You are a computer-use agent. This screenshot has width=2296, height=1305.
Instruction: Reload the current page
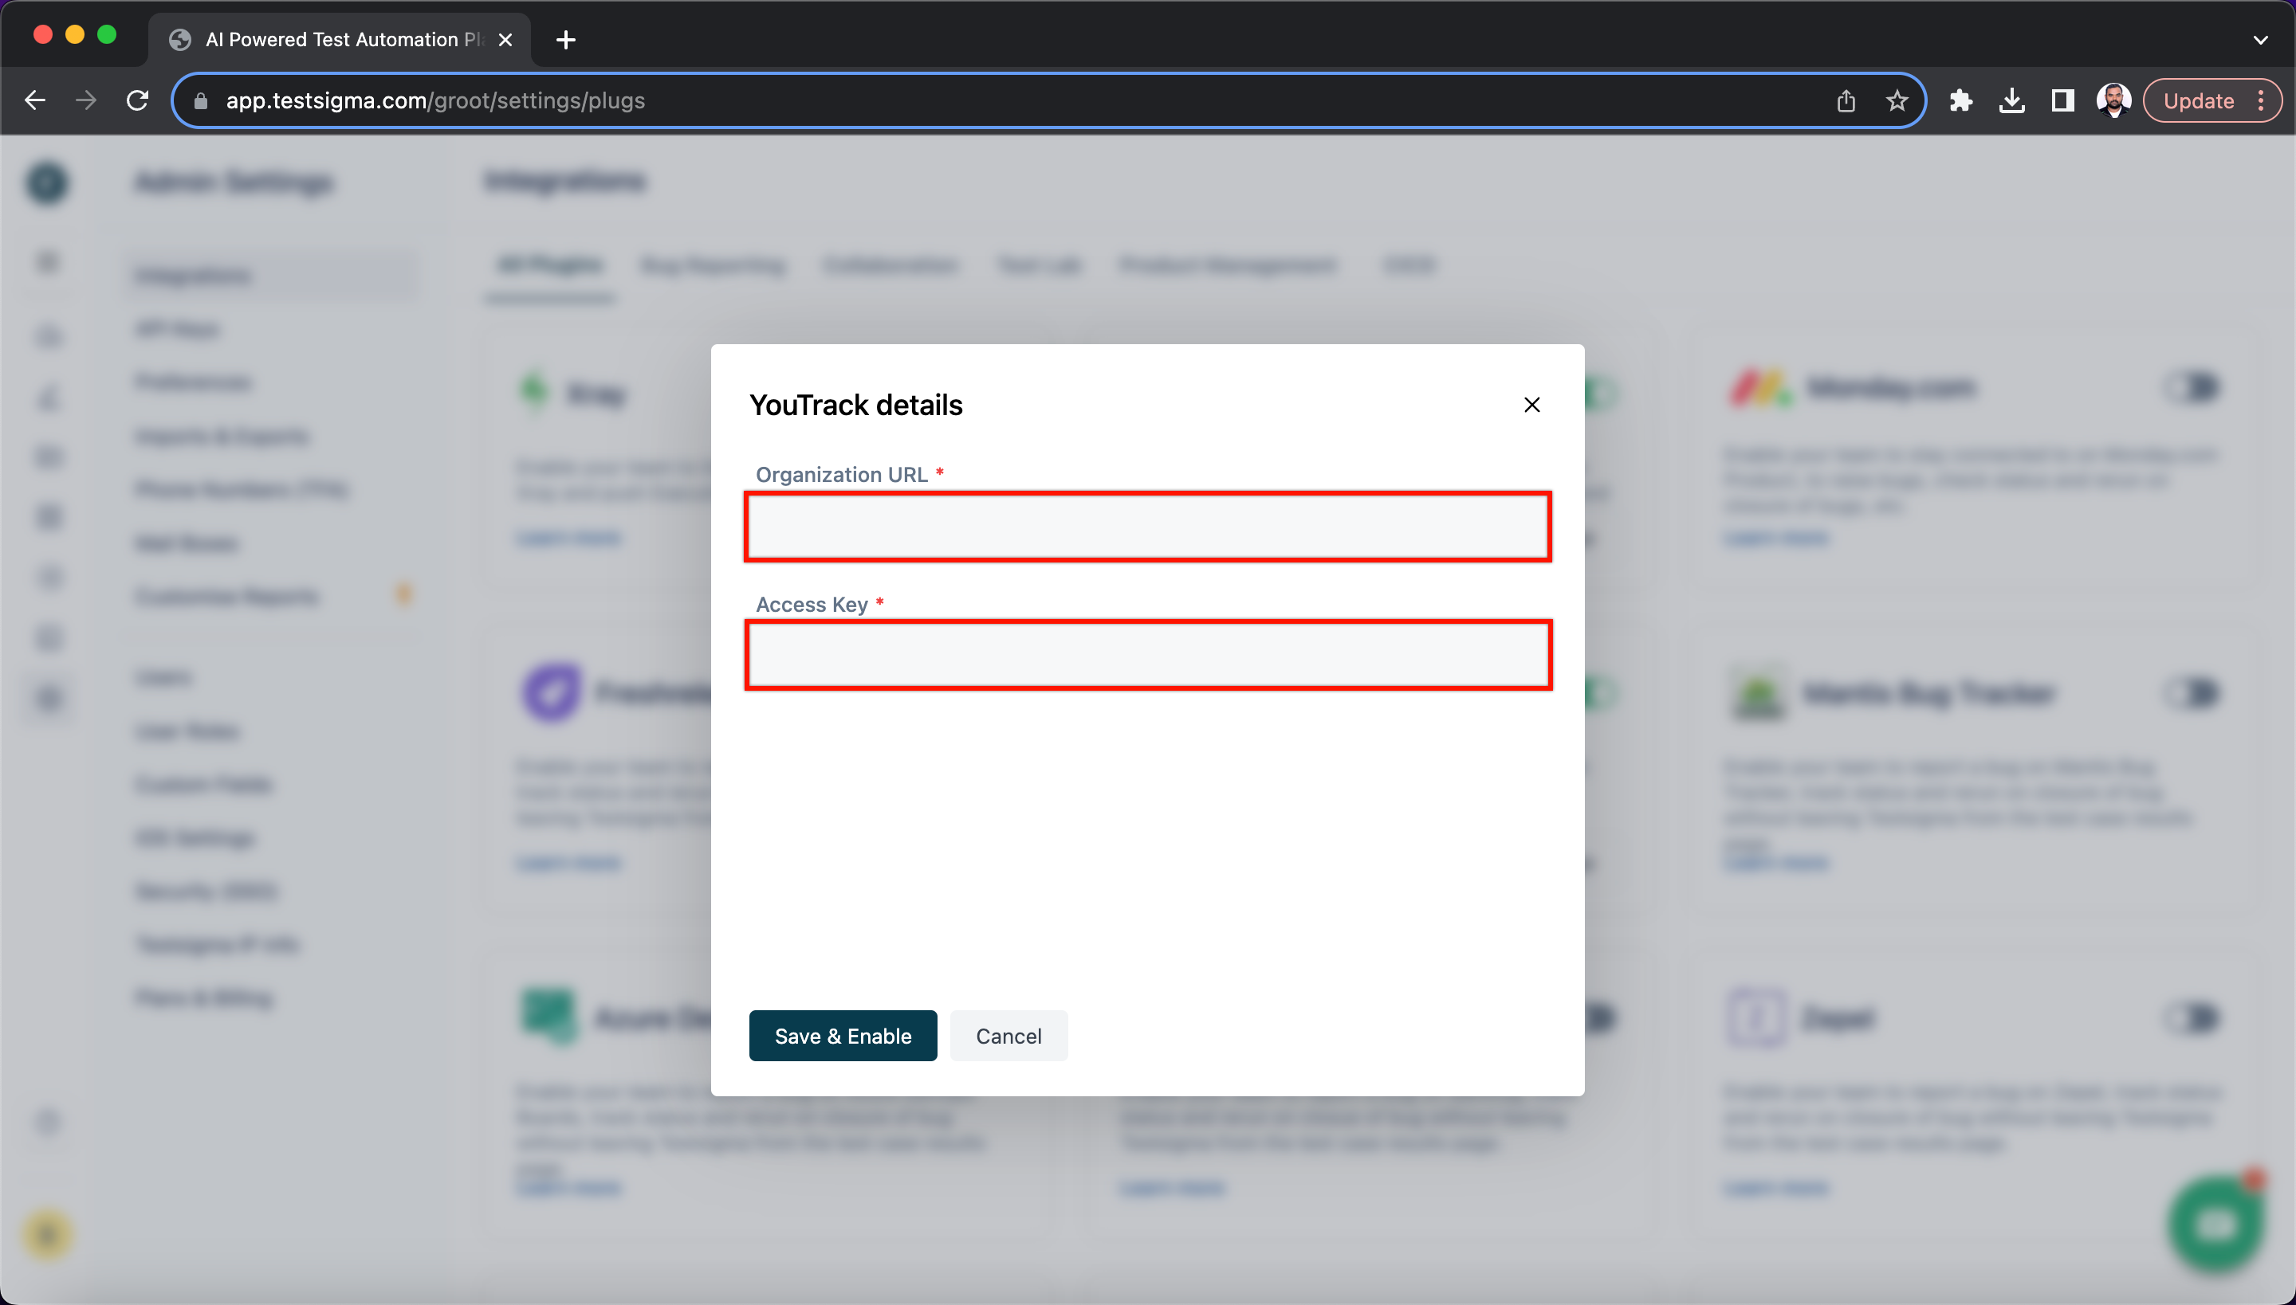pos(137,100)
